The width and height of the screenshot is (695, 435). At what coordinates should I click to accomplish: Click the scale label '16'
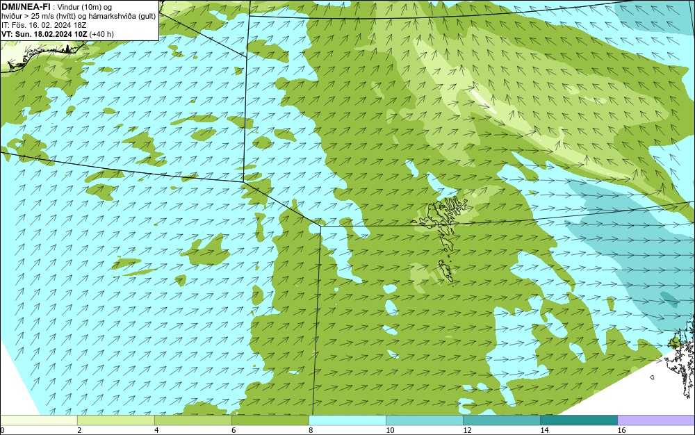click(621, 430)
